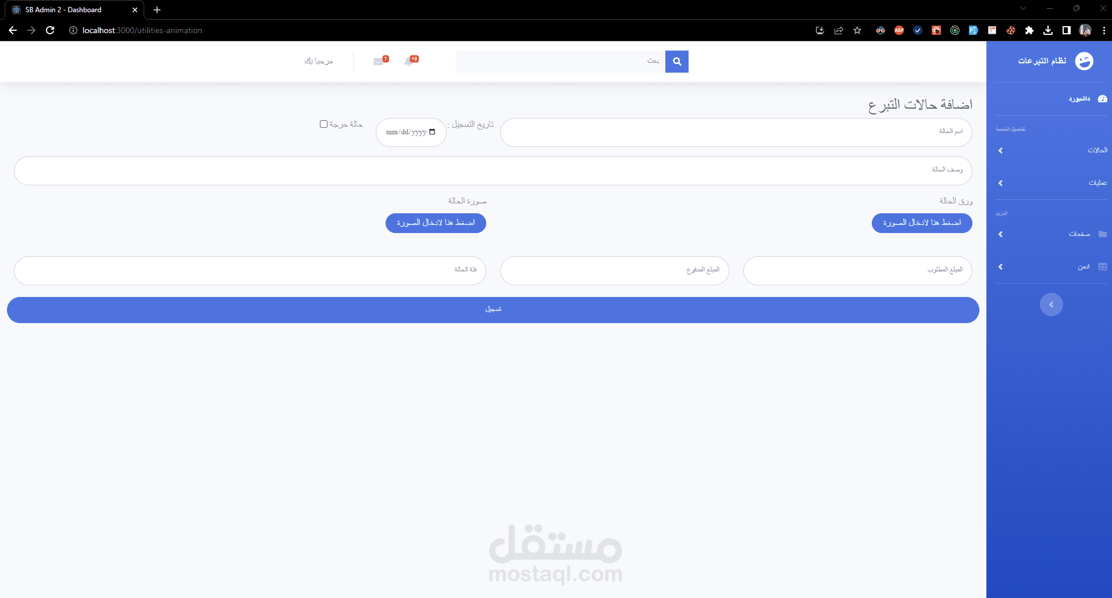This screenshot has height=598, width=1112.
Task: Select the عمليات menu label
Action: (x=1097, y=183)
